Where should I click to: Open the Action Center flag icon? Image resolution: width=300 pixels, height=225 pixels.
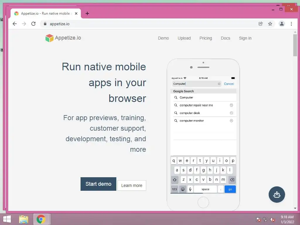(x=258, y=219)
